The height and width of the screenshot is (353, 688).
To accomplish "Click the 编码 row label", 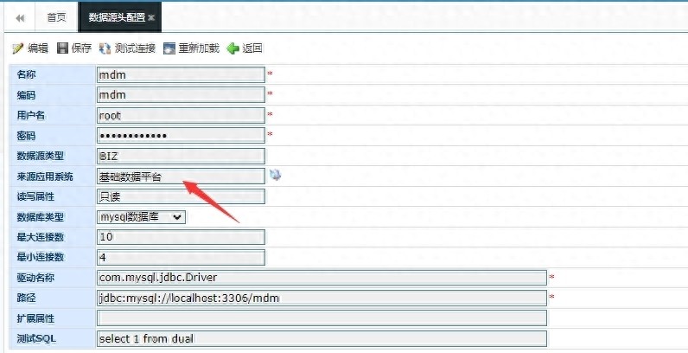I will 26,95.
